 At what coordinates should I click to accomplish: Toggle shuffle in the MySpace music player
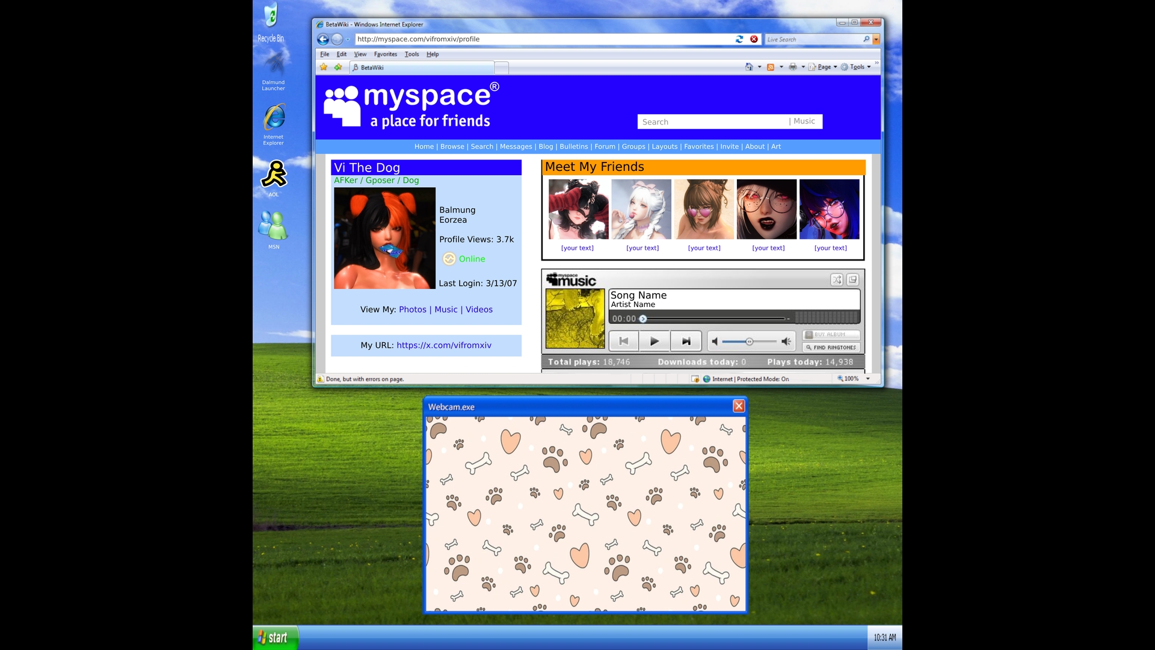(x=837, y=280)
